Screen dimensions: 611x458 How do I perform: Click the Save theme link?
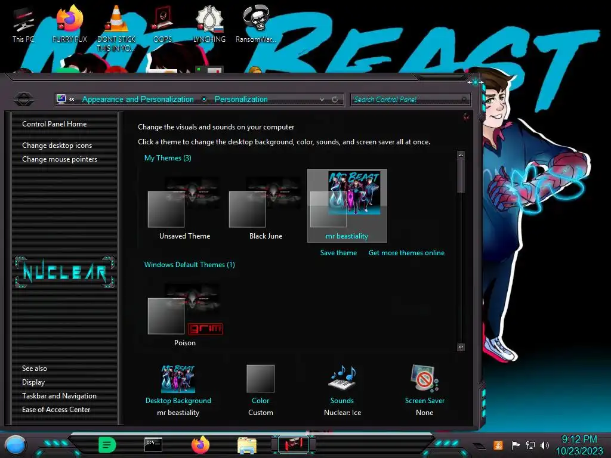point(338,253)
